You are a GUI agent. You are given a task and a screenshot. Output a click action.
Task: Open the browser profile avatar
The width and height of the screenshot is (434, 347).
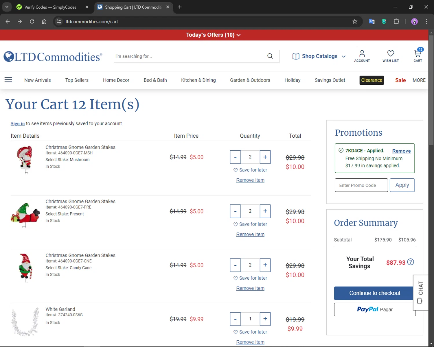click(x=414, y=21)
